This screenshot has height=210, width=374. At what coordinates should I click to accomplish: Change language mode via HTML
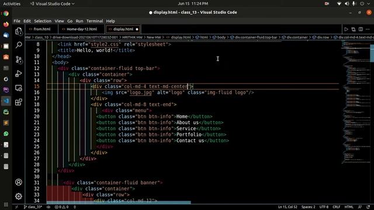[x=349, y=207]
